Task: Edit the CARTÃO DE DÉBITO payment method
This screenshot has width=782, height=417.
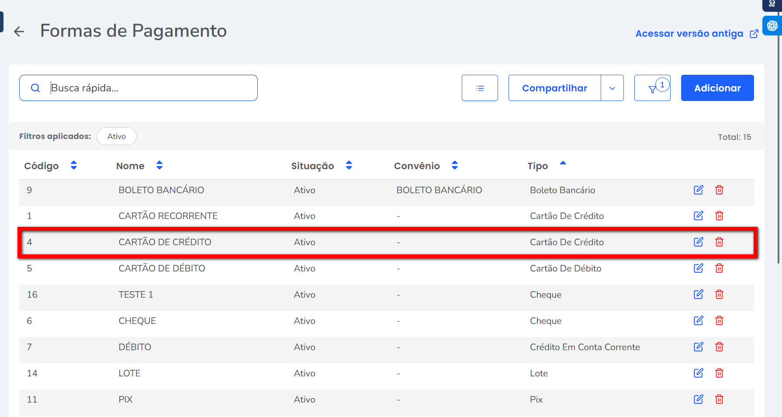Action: (x=698, y=268)
